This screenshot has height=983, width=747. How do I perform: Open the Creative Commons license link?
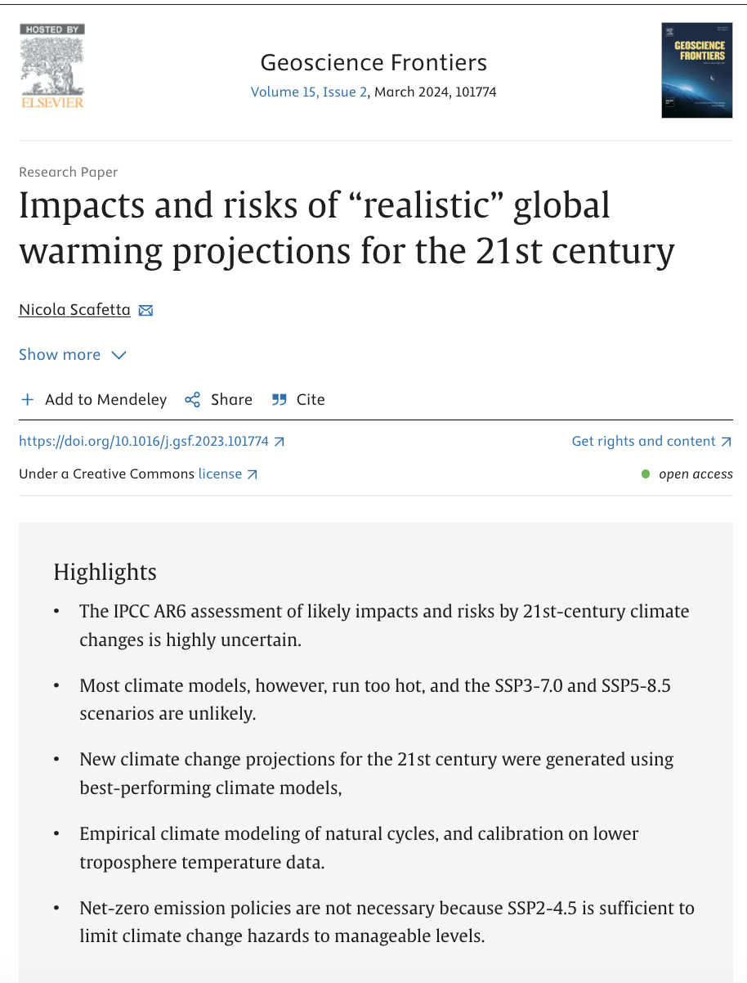pyautogui.click(x=220, y=474)
